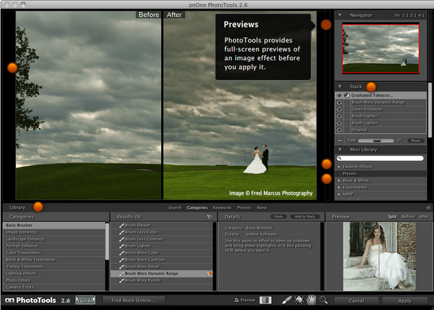Expand the Favorite Effects folder
434x310 pixels.
[x=339, y=166]
